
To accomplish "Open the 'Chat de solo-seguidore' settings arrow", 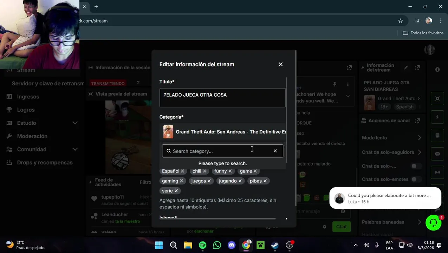I will (x=419, y=152).
